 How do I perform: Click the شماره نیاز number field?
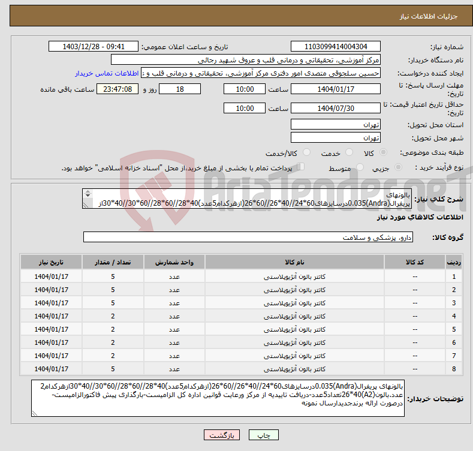[335, 46]
